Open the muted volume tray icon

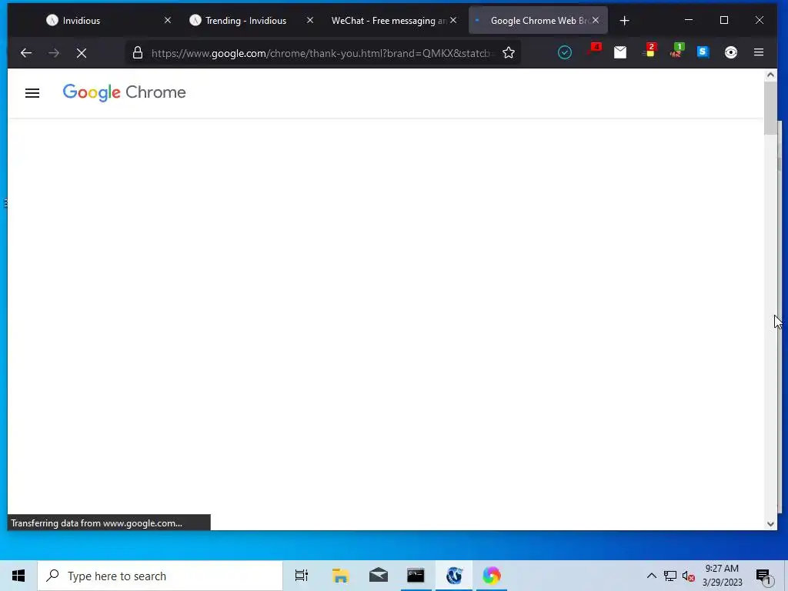pyautogui.click(x=689, y=576)
